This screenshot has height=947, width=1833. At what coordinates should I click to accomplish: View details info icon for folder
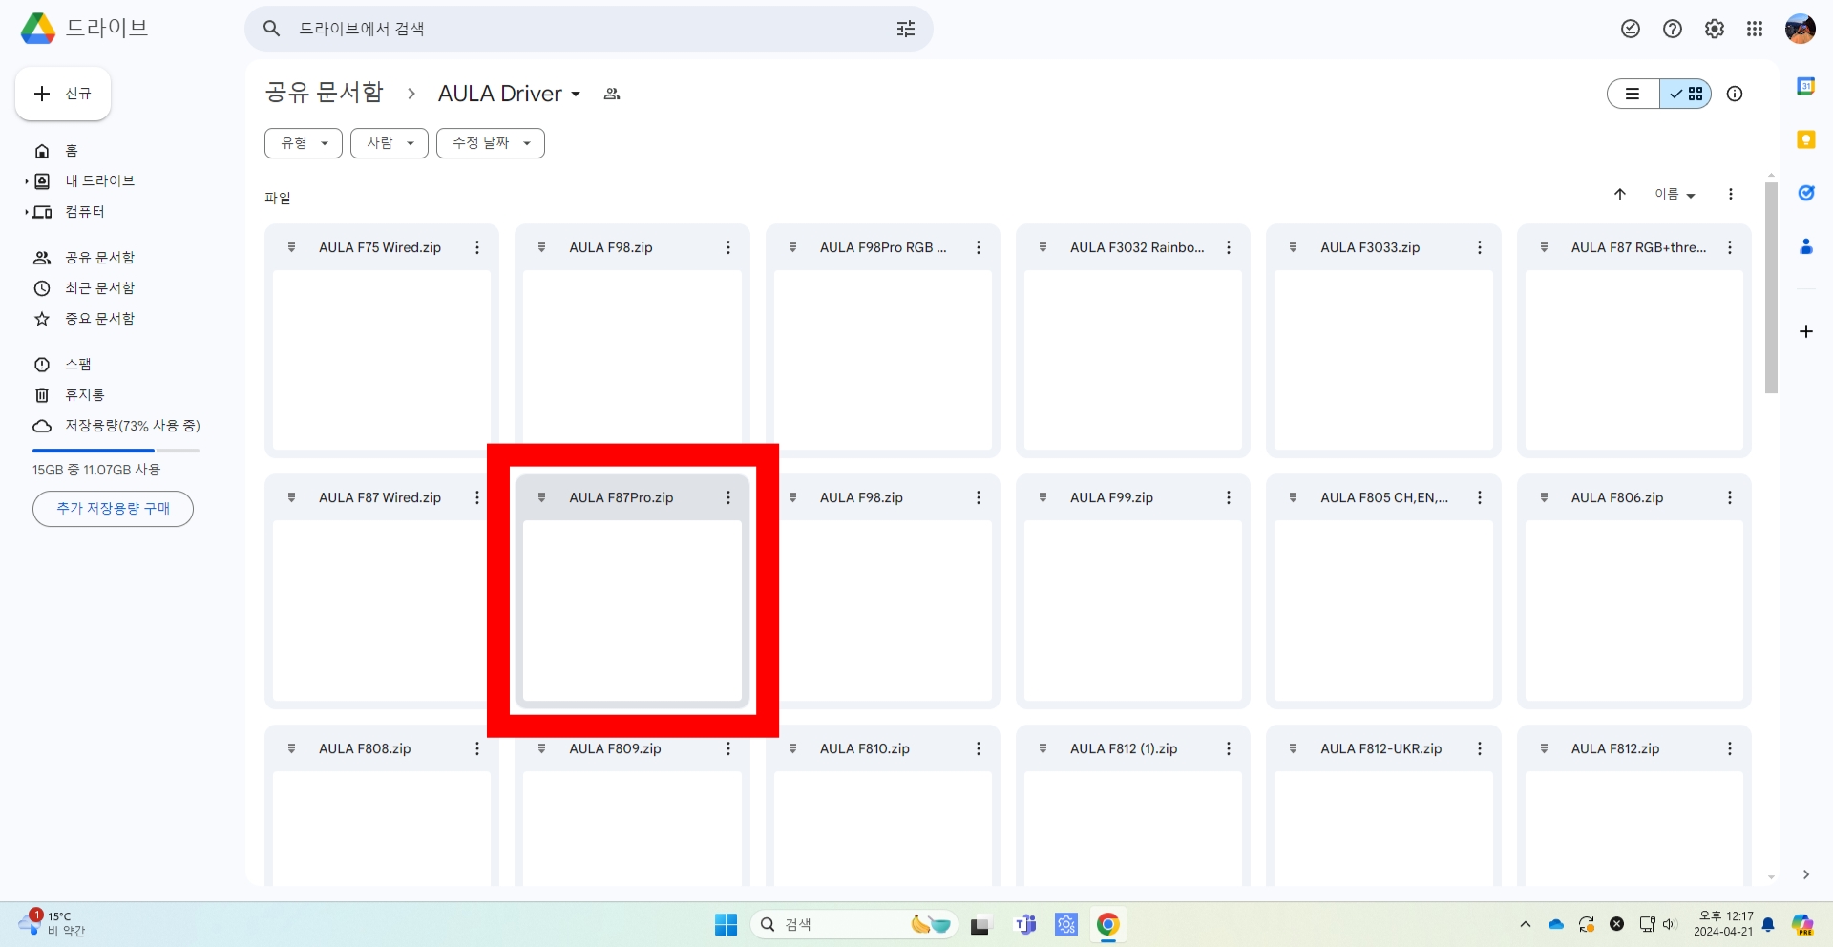point(1735,94)
